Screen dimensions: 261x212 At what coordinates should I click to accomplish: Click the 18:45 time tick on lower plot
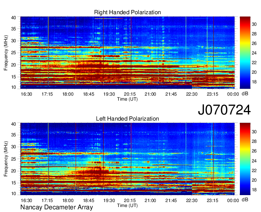click(x=89, y=200)
